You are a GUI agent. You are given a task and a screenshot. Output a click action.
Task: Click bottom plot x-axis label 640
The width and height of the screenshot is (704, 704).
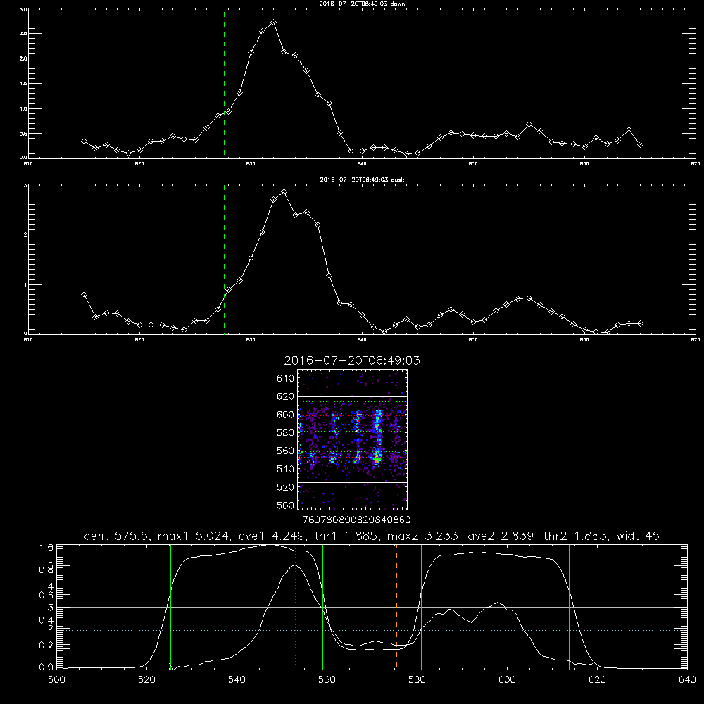[x=687, y=680]
